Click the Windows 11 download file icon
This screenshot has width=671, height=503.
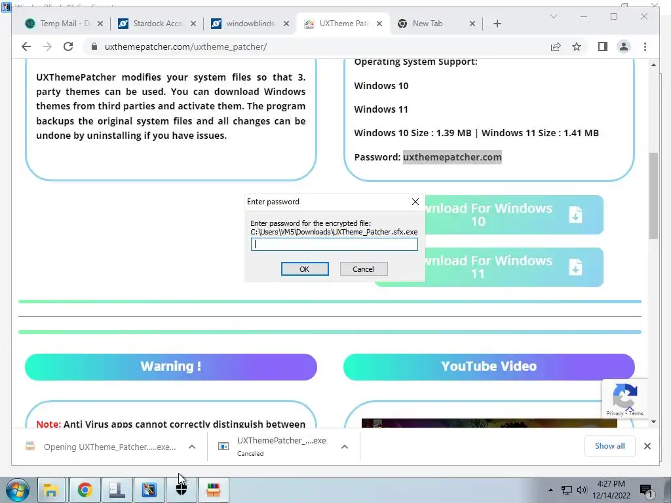pos(575,267)
